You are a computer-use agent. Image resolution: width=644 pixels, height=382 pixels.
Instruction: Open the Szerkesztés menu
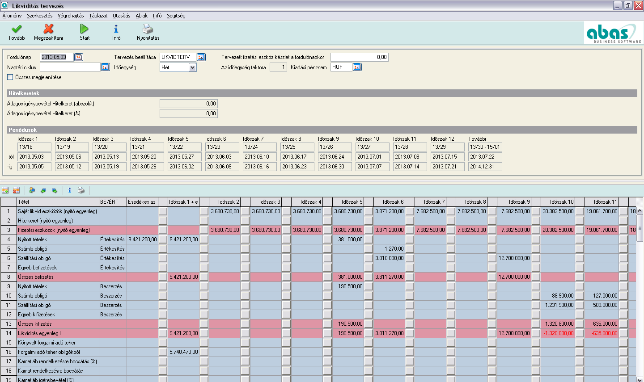(40, 16)
